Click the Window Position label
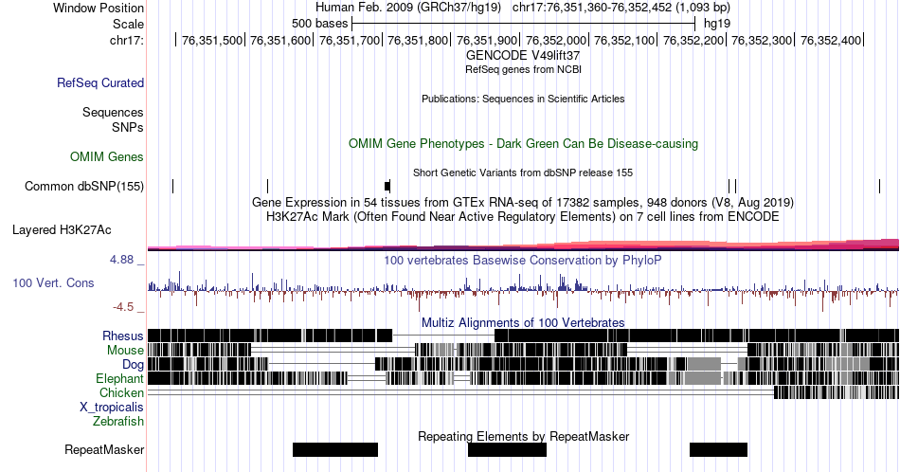The height and width of the screenshot is (472, 900). (99, 8)
